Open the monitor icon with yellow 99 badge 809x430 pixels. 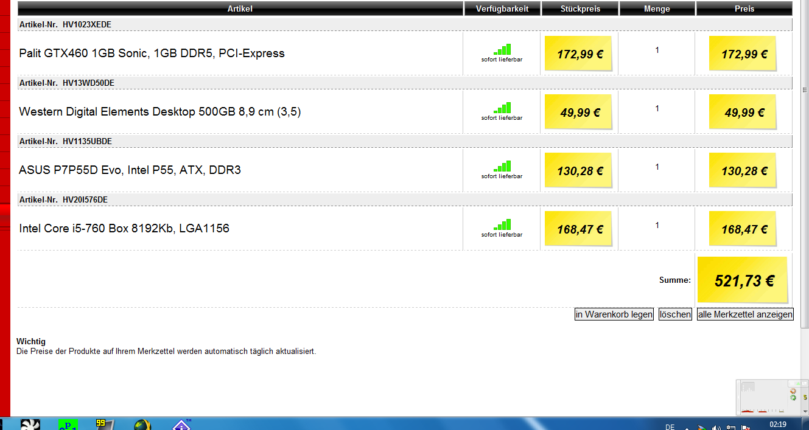(105, 424)
